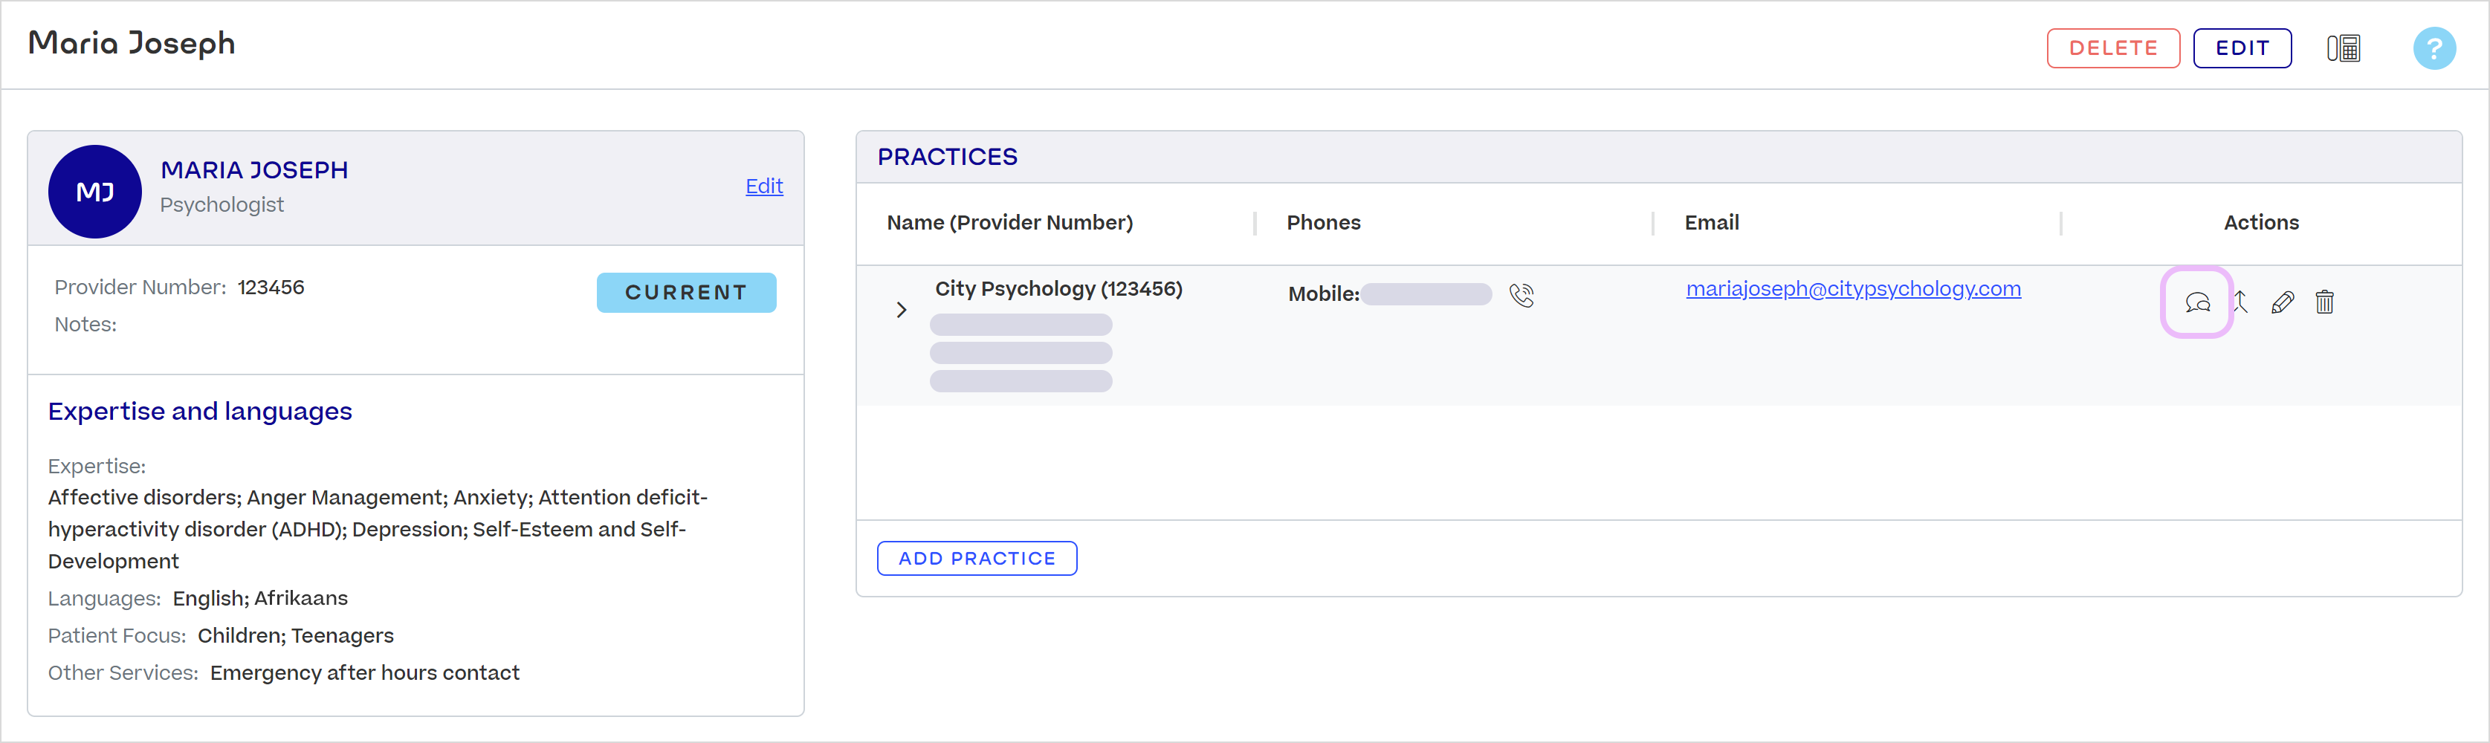Image resolution: width=2490 pixels, height=743 pixels.
Task: Click the Mobile label in Phones column
Action: [x=1323, y=293]
